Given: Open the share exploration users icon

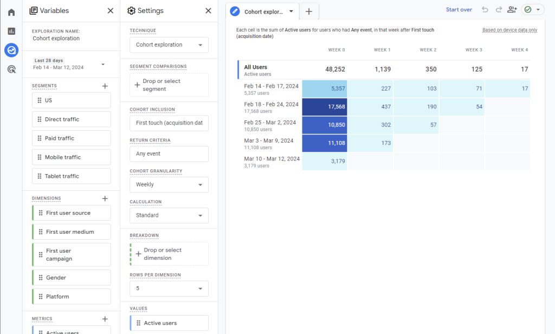Looking at the screenshot, I should click(x=512, y=10).
